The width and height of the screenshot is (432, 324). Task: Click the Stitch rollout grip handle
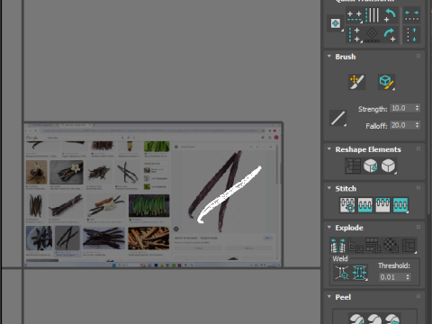click(x=418, y=188)
